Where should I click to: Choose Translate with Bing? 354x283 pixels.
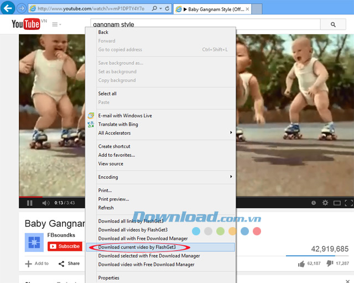pyautogui.click(x=160, y=124)
